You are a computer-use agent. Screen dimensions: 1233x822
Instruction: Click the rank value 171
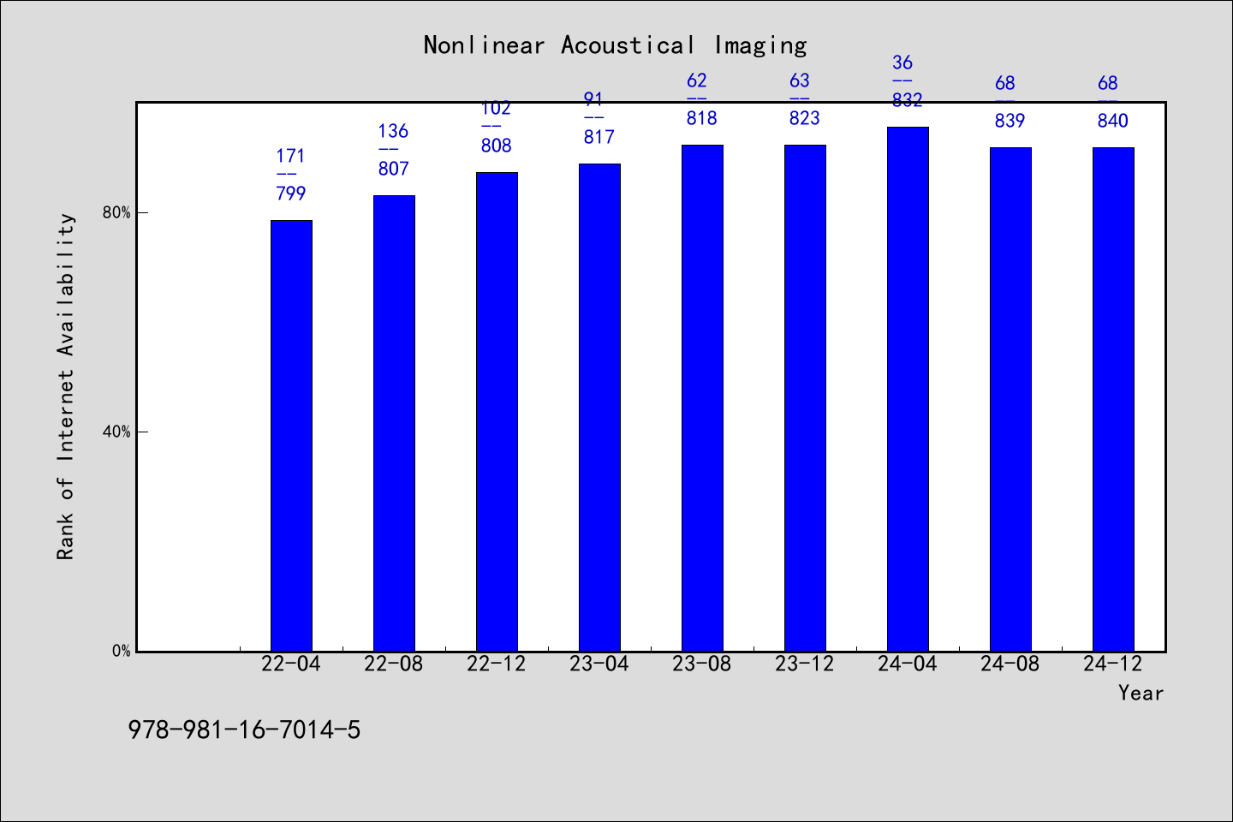click(x=290, y=156)
